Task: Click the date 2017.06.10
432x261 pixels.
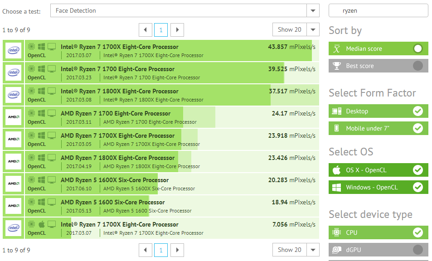Action: pyautogui.click(x=79, y=188)
